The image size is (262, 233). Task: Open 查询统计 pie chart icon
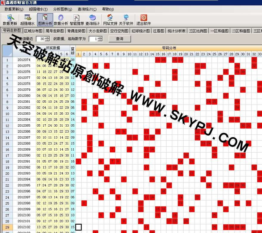point(93,20)
